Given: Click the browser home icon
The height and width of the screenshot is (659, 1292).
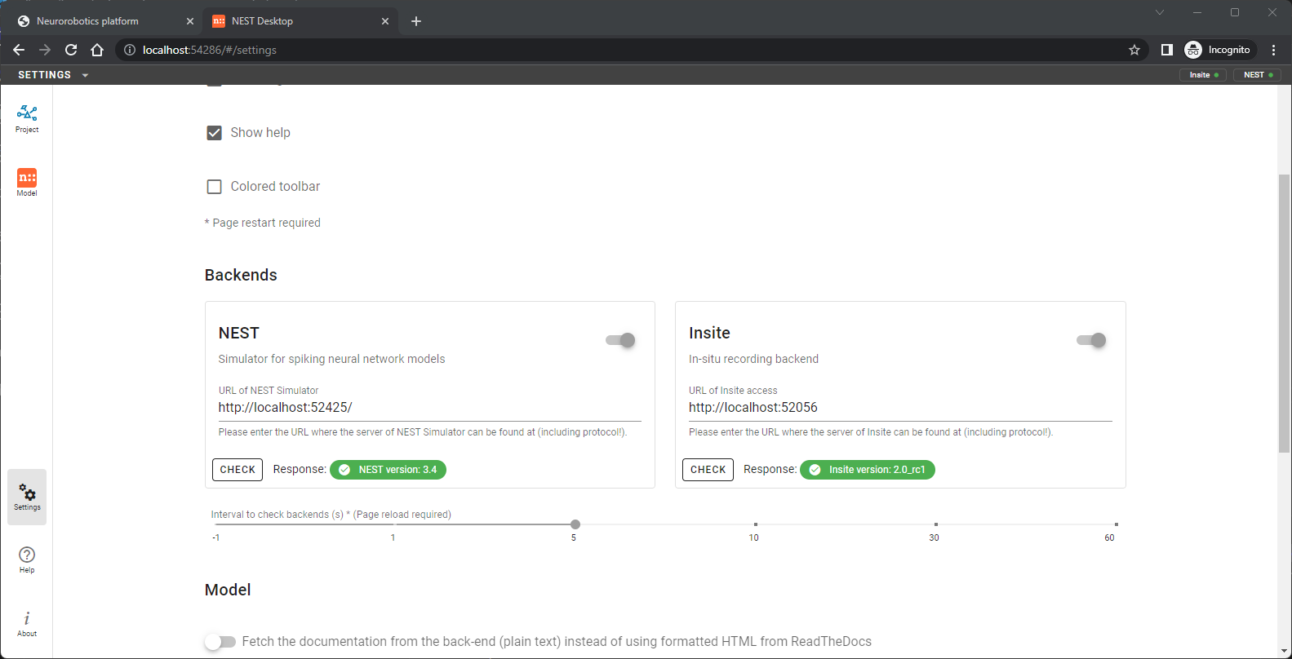Looking at the screenshot, I should pyautogui.click(x=97, y=50).
